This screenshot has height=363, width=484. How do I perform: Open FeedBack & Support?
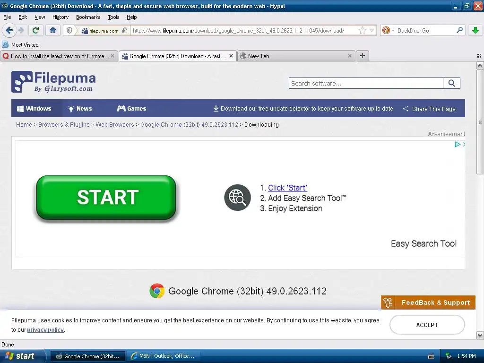(428, 302)
